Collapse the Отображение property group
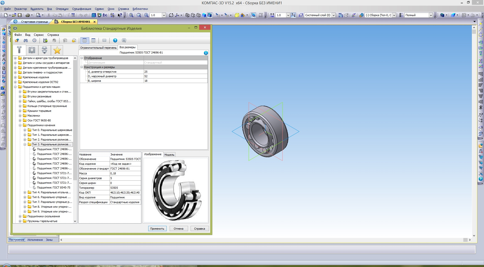This screenshot has width=484, height=267. pyautogui.click(x=82, y=58)
